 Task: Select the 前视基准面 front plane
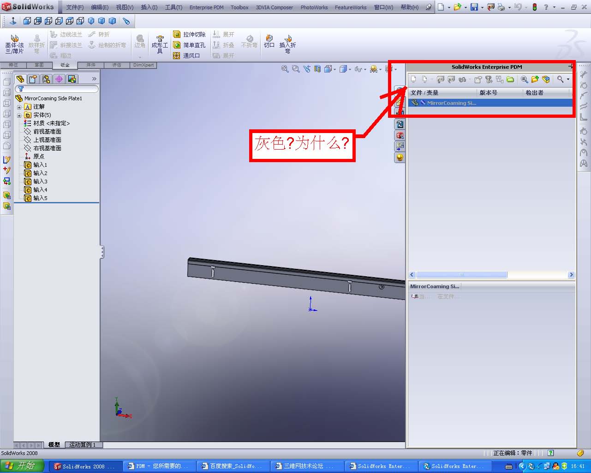[x=42, y=132]
